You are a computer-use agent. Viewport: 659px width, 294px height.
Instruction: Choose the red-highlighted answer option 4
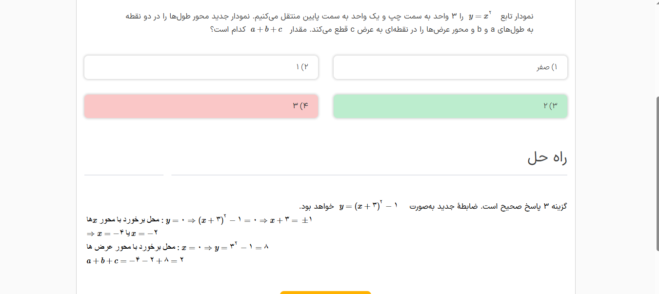point(201,106)
